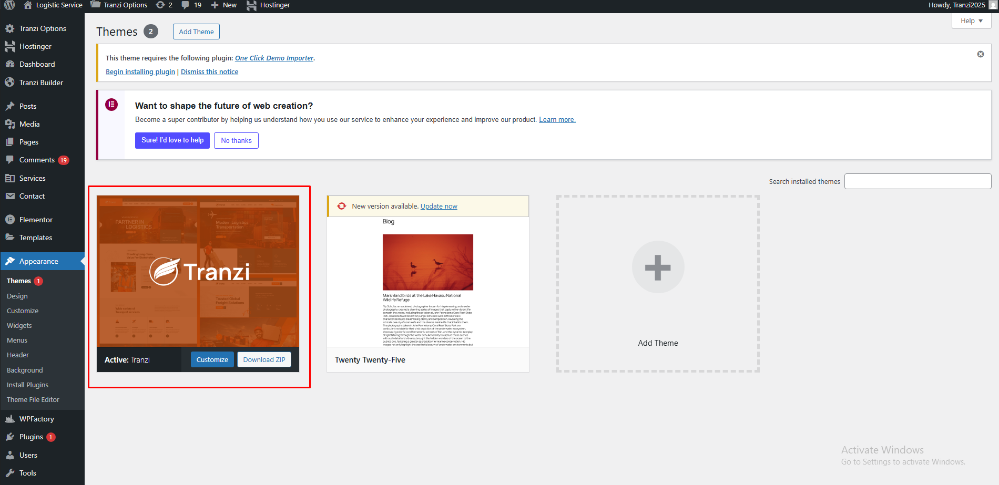Screen dimensions: 999x485
Task: Click the Update now link
Action: click(439, 207)
